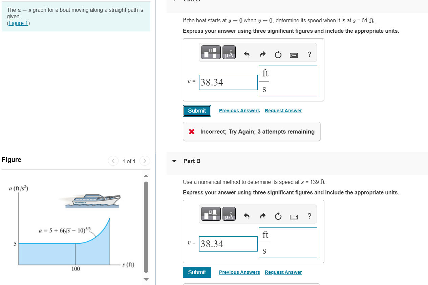Insert units using the μÅ icon in Part A
The width and height of the screenshot is (428, 285).
point(229,52)
